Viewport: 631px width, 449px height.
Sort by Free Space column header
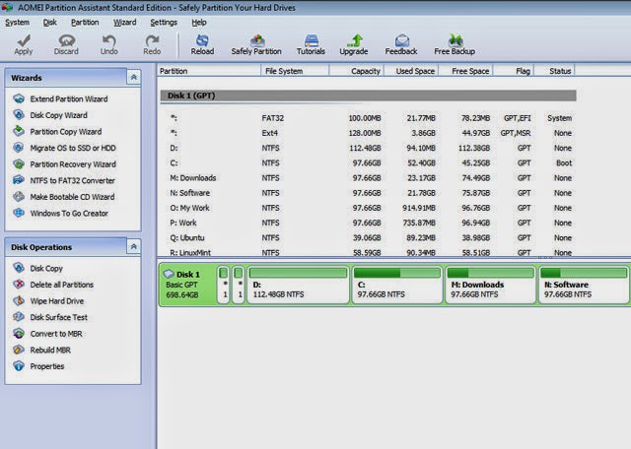tap(466, 71)
